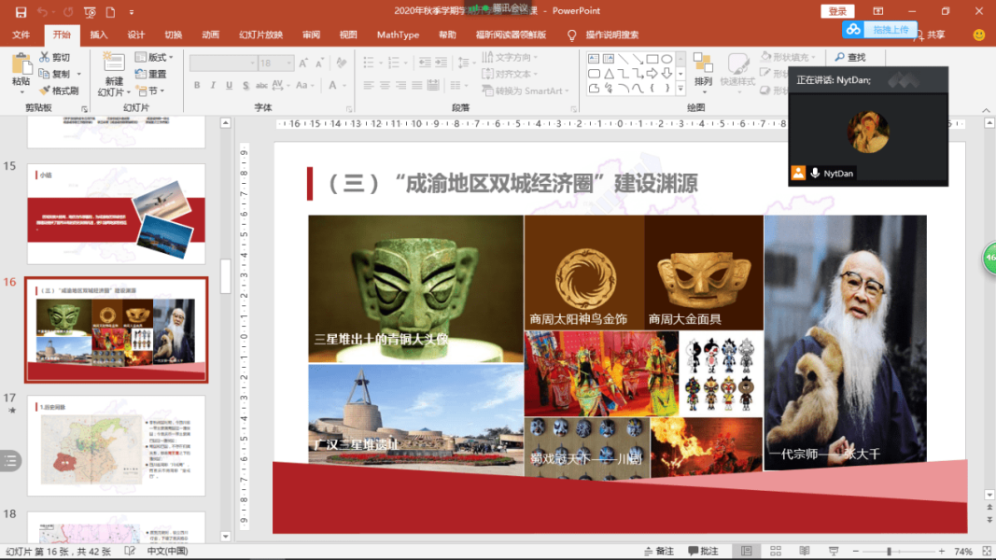Insert a new slide (新建幻灯片)
This screenshot has height=560, width=996.
(114, 75)
